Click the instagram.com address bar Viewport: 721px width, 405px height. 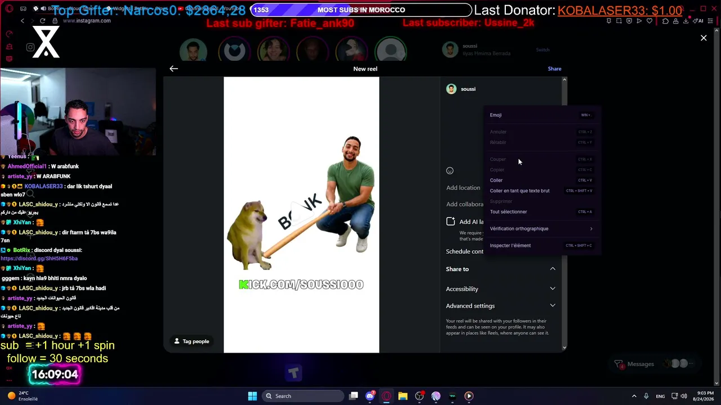click(87, 21)
